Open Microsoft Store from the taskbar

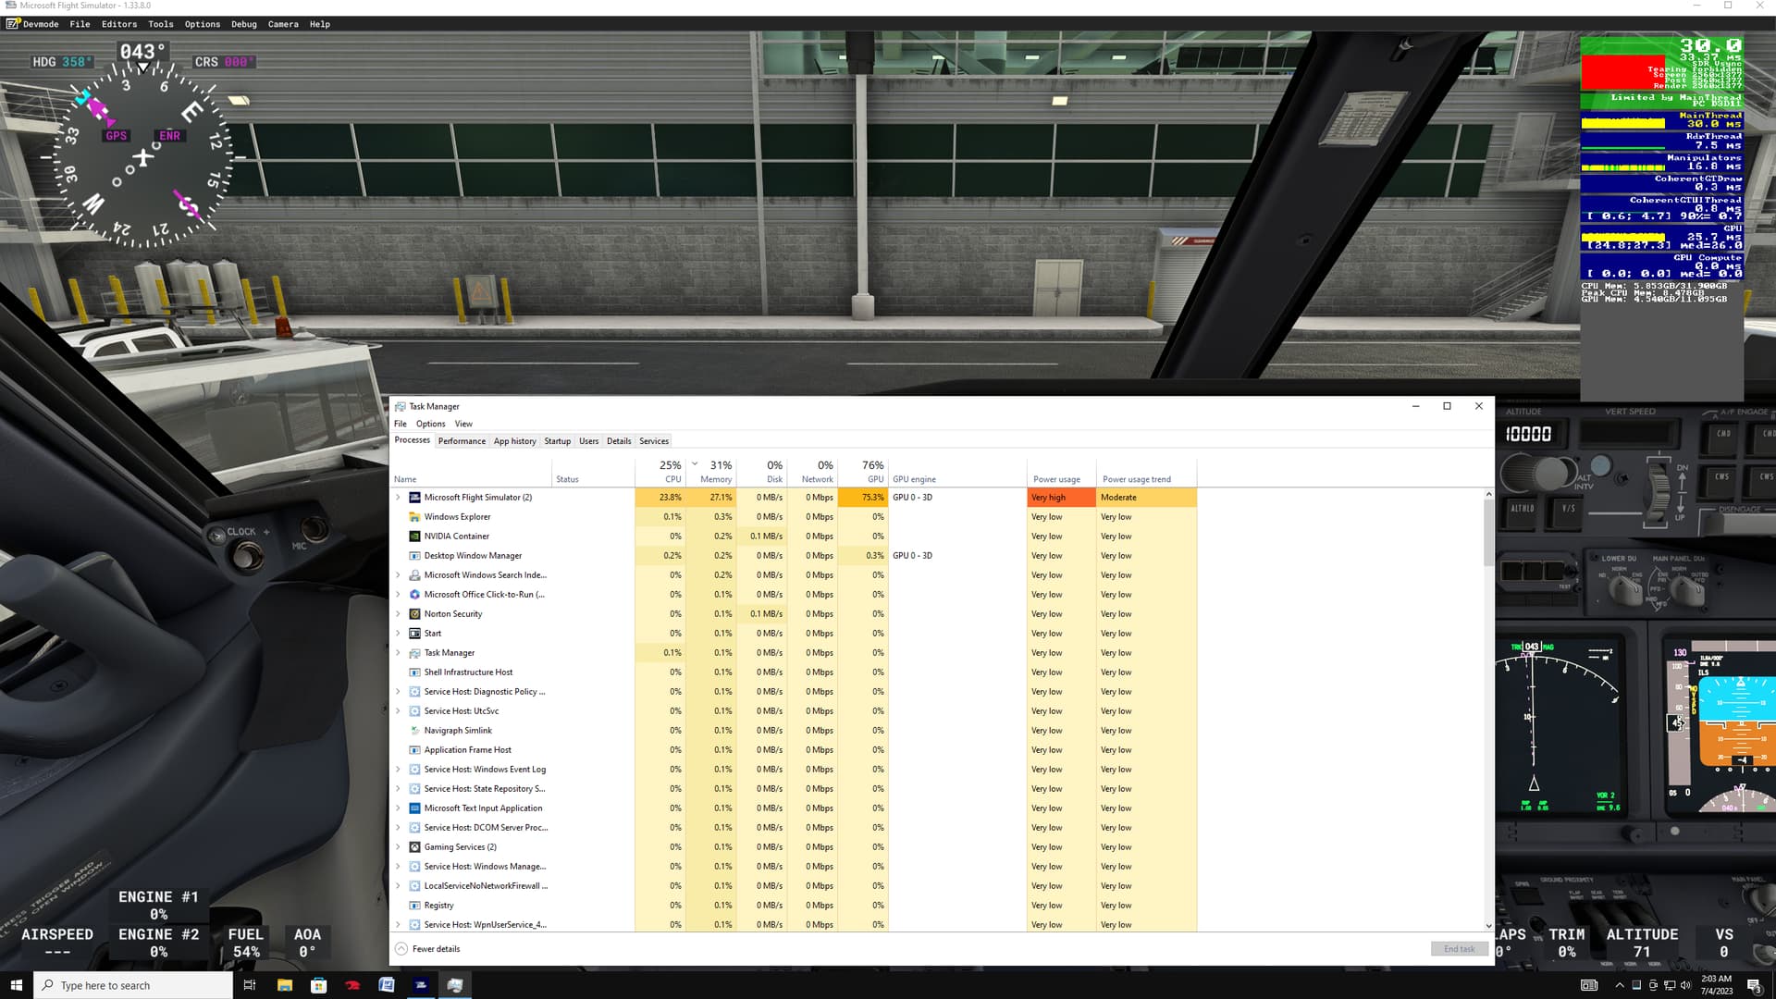coord(318,985)
